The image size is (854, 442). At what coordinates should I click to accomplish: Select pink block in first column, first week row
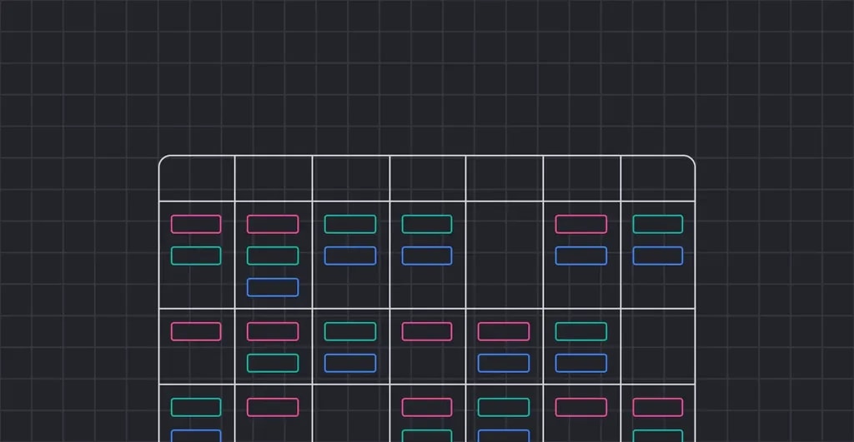[196, 224]
